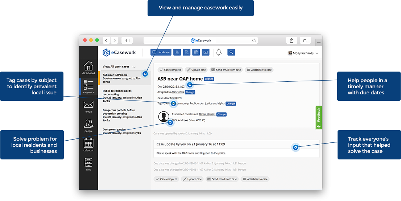The height and width of the screenshot is (201, 401).
Task: Click the 'Please speak with the OAP home' note
Action: point(191,153)
